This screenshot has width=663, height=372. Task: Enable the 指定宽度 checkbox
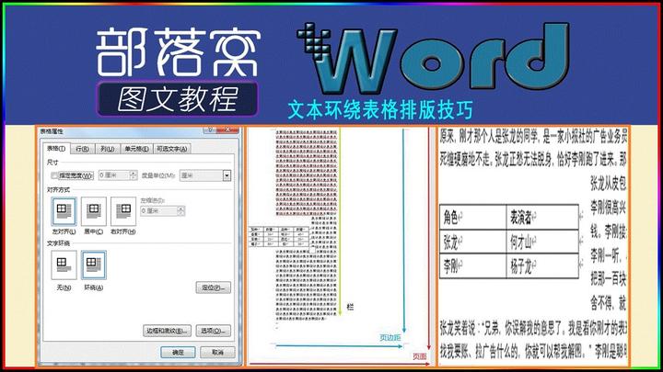coord(54,175)
